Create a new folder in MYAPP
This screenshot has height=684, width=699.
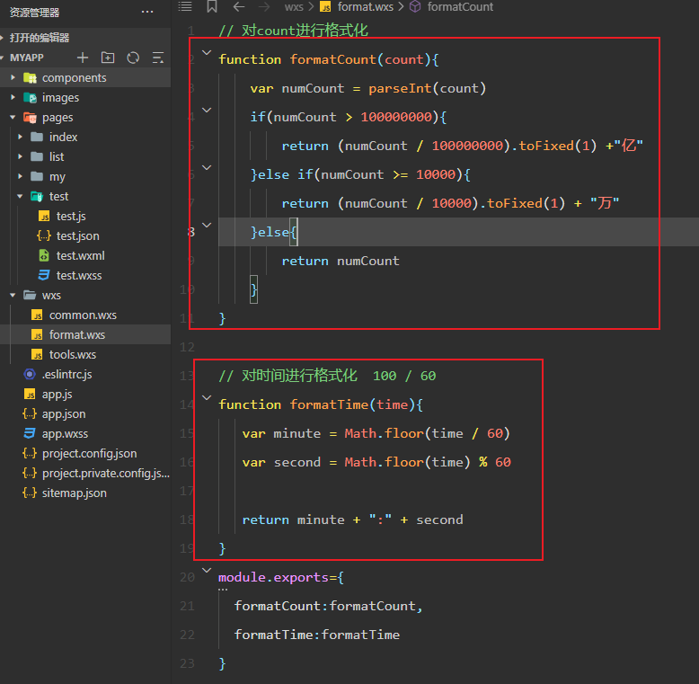(x=108, y=58)
